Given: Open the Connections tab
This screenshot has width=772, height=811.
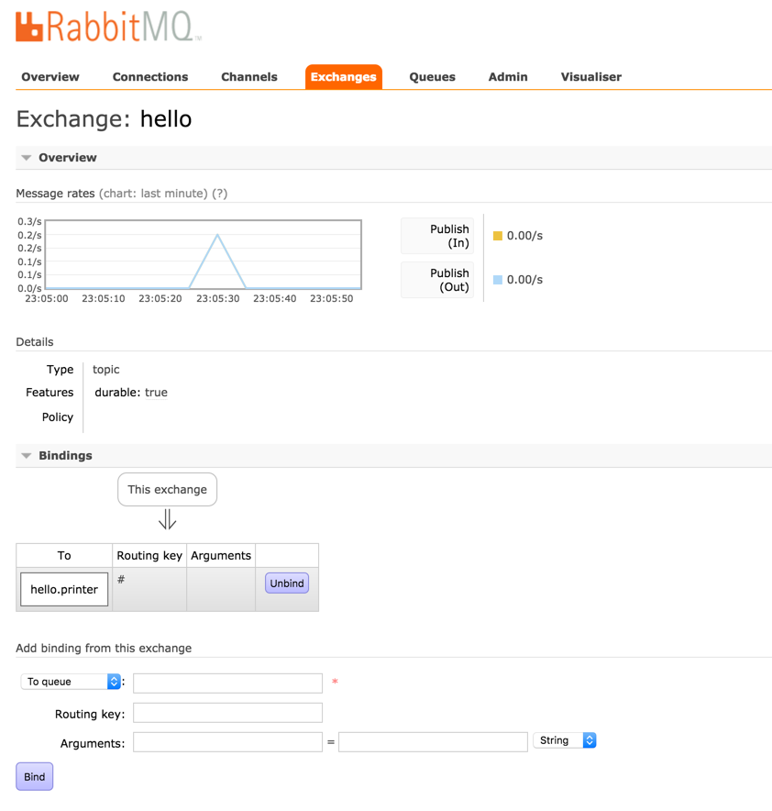Looking at the screenshot, I should coord(150,77).
